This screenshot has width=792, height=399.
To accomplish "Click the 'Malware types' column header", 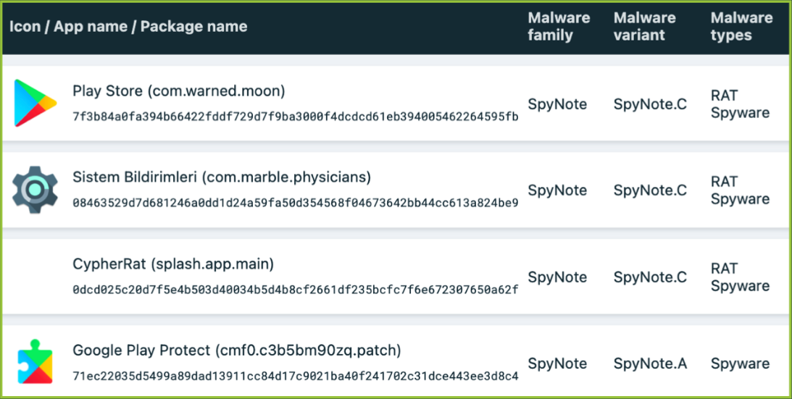I will point(741,27).
